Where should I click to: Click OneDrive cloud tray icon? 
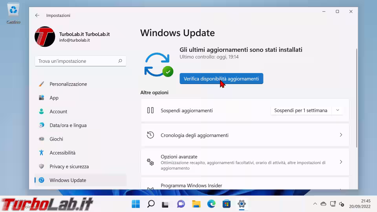click(324, 204)
